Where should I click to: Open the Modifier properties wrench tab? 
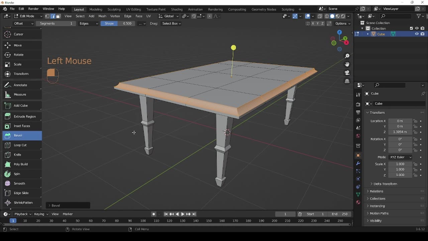(x=358, y=163)
